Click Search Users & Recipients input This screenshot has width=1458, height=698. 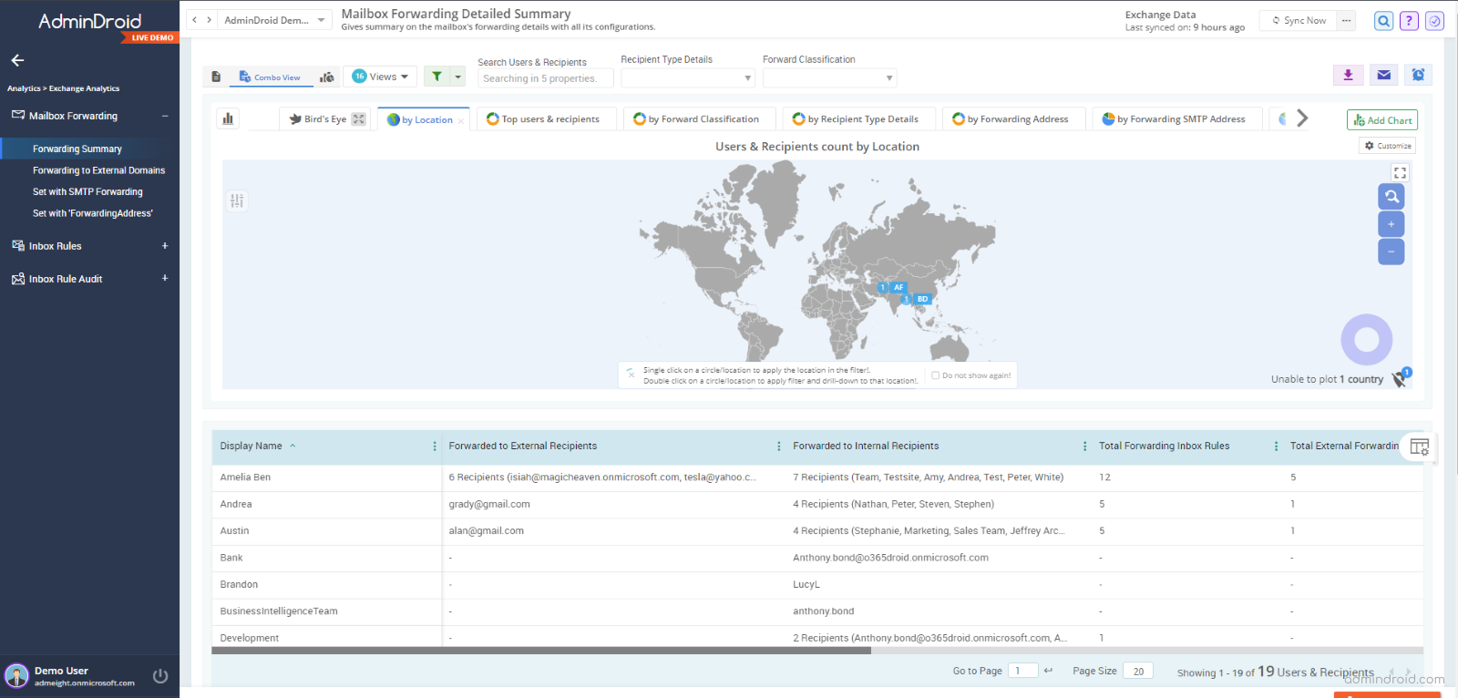pos(545,78)
